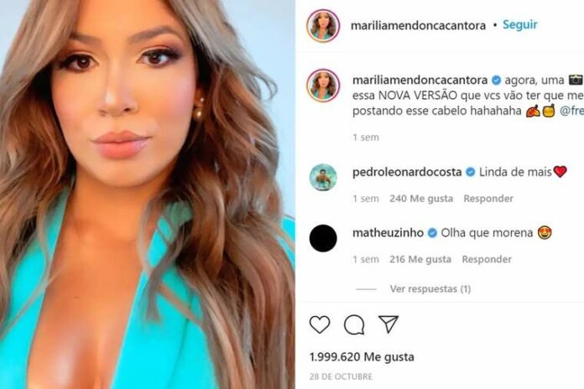Reply to pedroleonardocosta's comment
584x389 pixels.
click(x=488, y=199)
